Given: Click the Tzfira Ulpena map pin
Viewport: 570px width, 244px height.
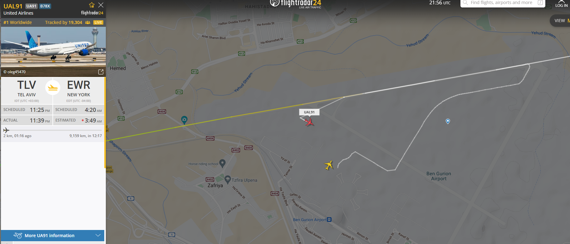Looking at the screenshot, I should click(x=228, y=179).
